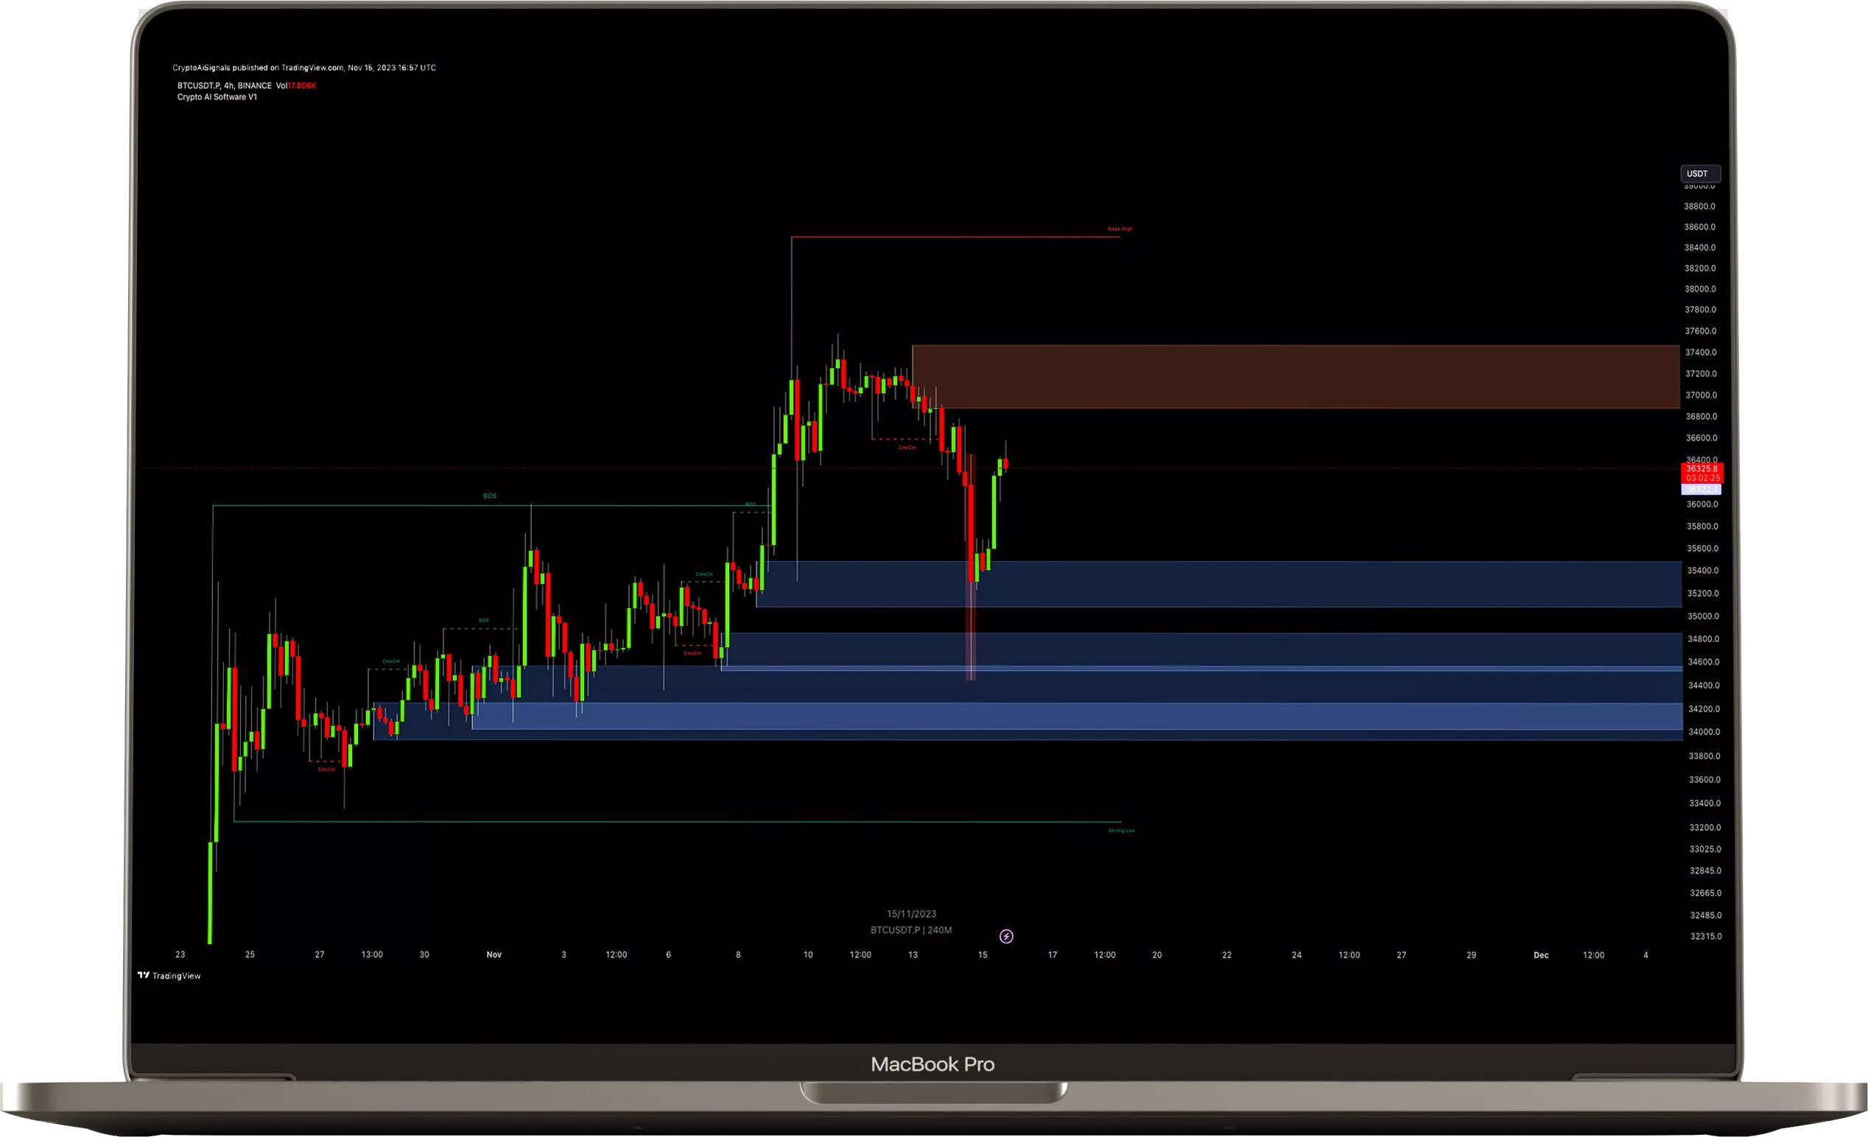Click the large green BOS label above the line
This screenshot has height=1137, width=1868.
[x=490, y=496]
